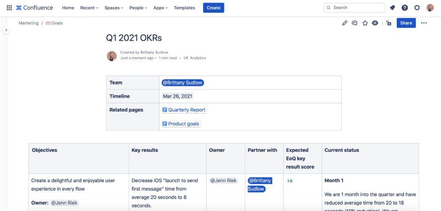Open Templates in top navigation
Screen dimensions: 441x211
click(x=184, y=8)
